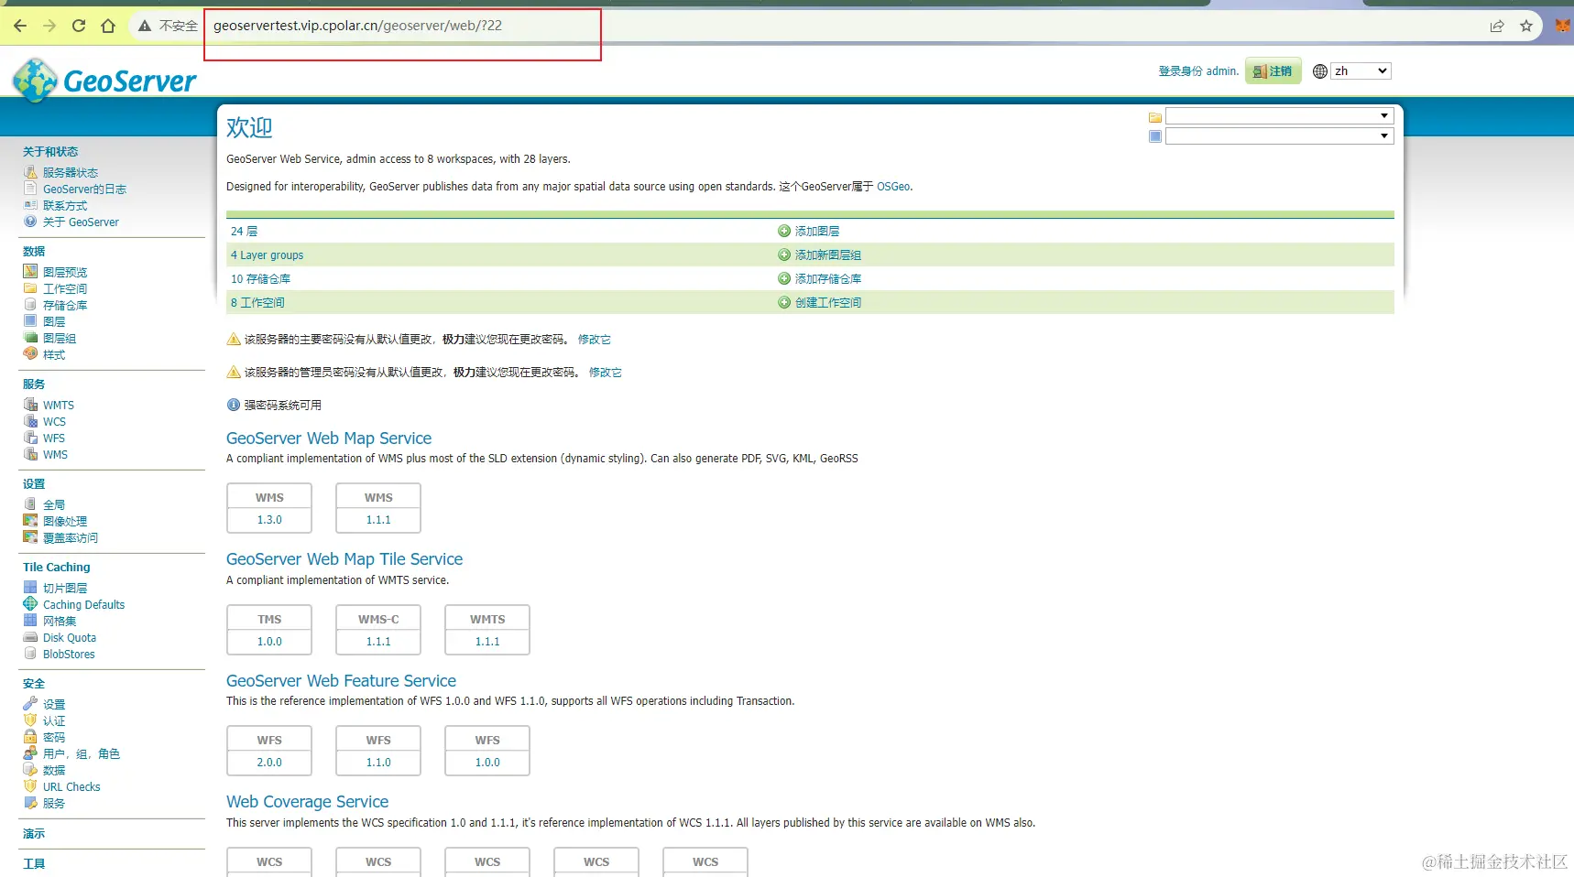The image size is (1574, 877).
Task: Click the 服务器状态 sidebar icon
Action: coord(30,172)
